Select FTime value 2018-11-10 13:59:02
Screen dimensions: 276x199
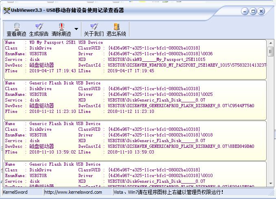tap(53, 152)
